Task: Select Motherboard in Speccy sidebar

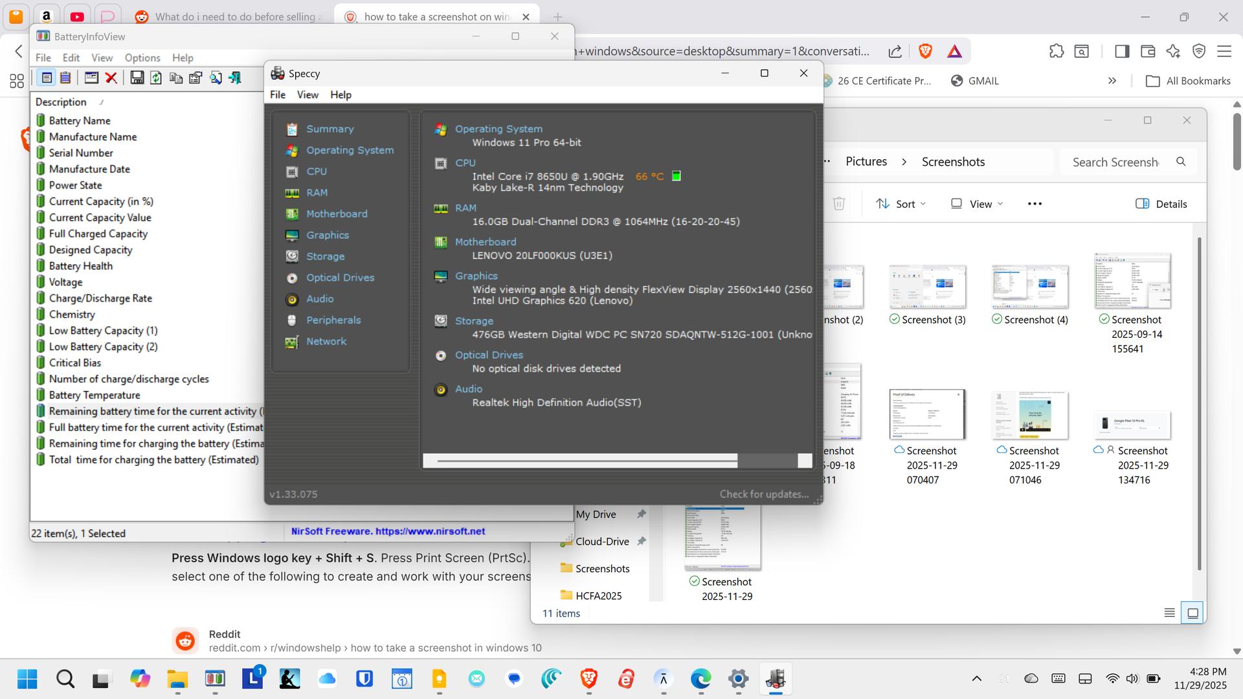Action: 336,214
